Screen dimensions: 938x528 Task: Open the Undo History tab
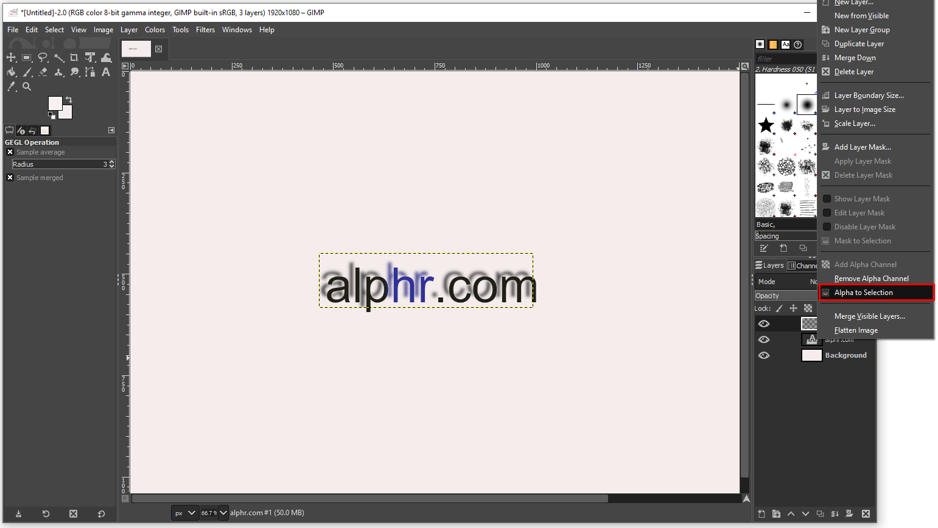click(x=32, y=130)
